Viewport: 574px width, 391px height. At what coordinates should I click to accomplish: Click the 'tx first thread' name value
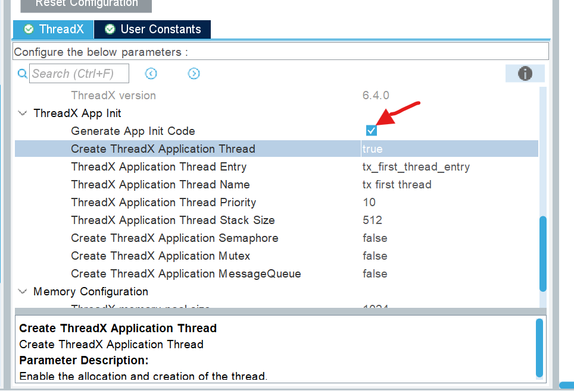(397, 185)
